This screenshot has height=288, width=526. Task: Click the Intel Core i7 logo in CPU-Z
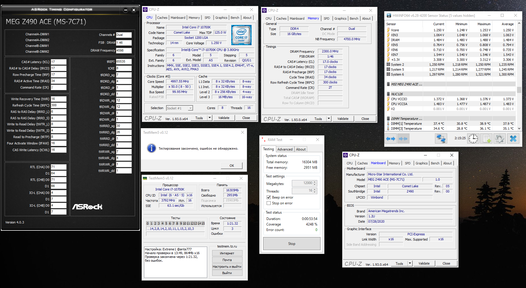point(241,35)
